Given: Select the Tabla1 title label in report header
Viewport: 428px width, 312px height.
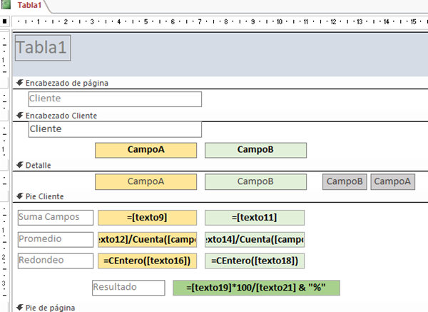Looking at the screenshot, I should pyautogui.click(x=43, y=48).
